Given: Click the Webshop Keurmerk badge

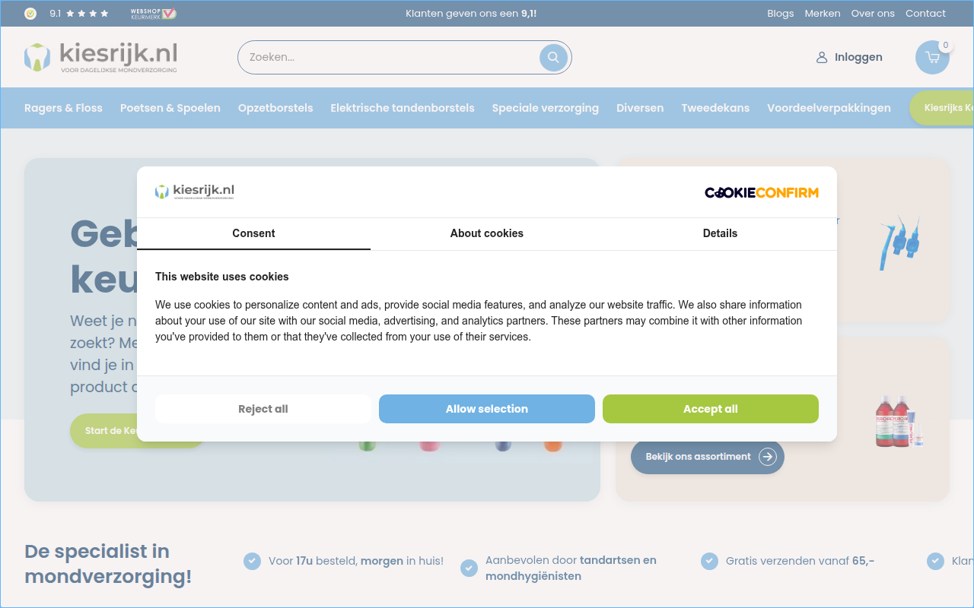Looking at the screenshot, I should (x=154, y=14).
